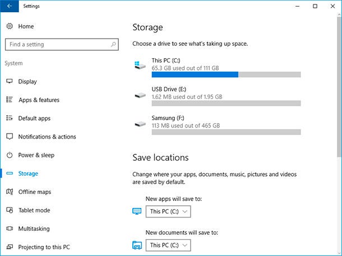Open the new documents save location dropdown

pos(168,245)
